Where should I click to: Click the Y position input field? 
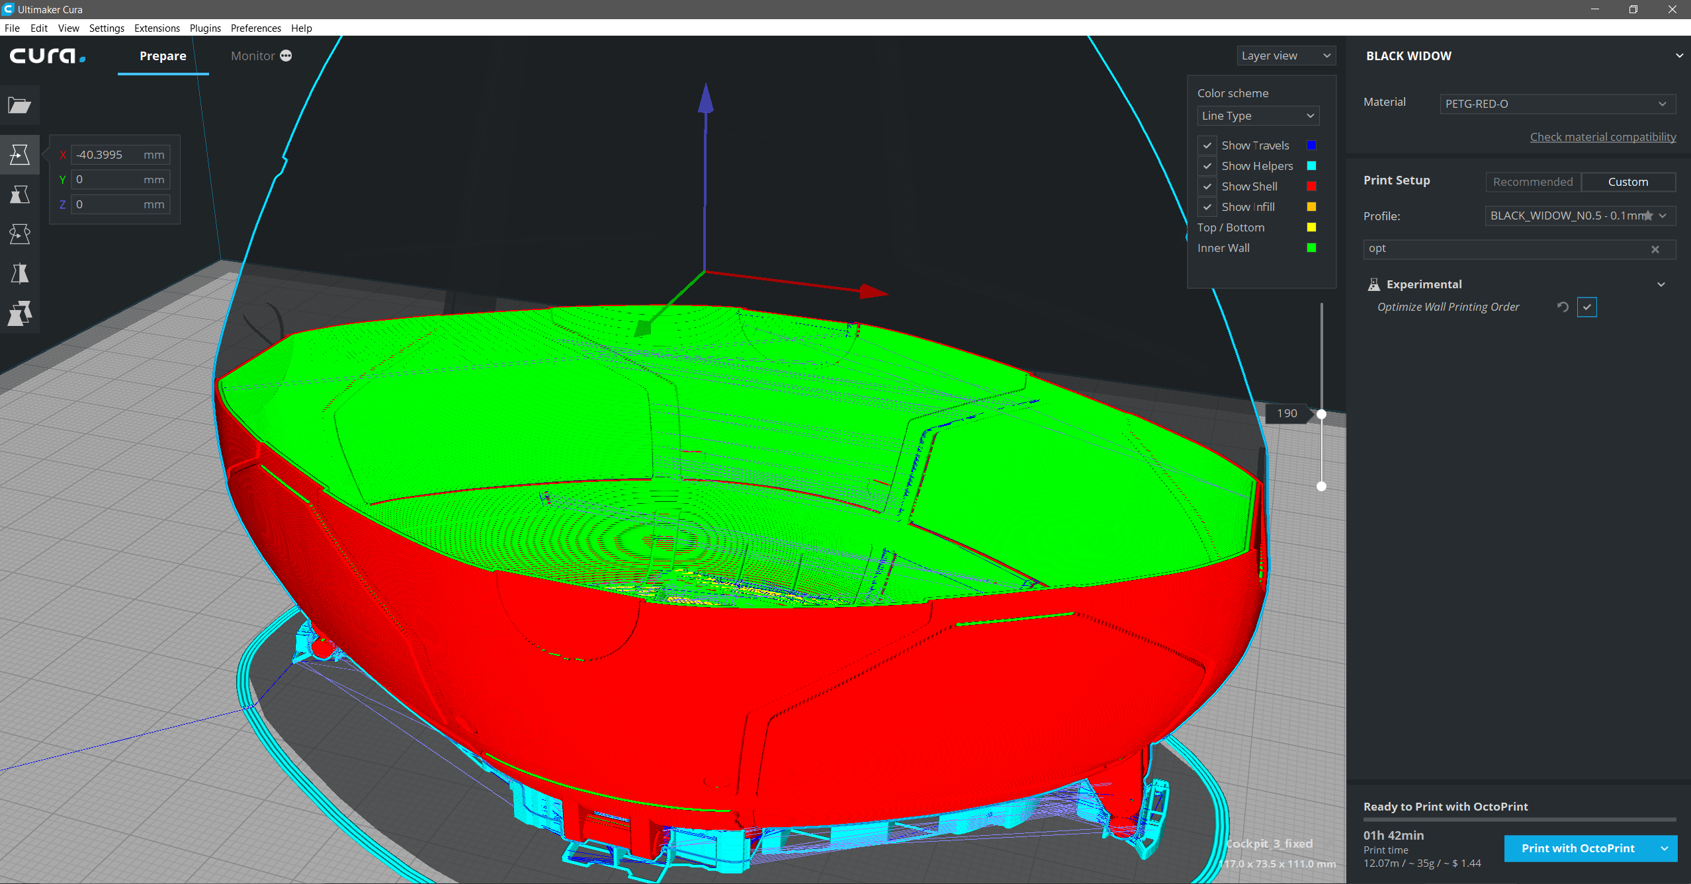point(120,180)
